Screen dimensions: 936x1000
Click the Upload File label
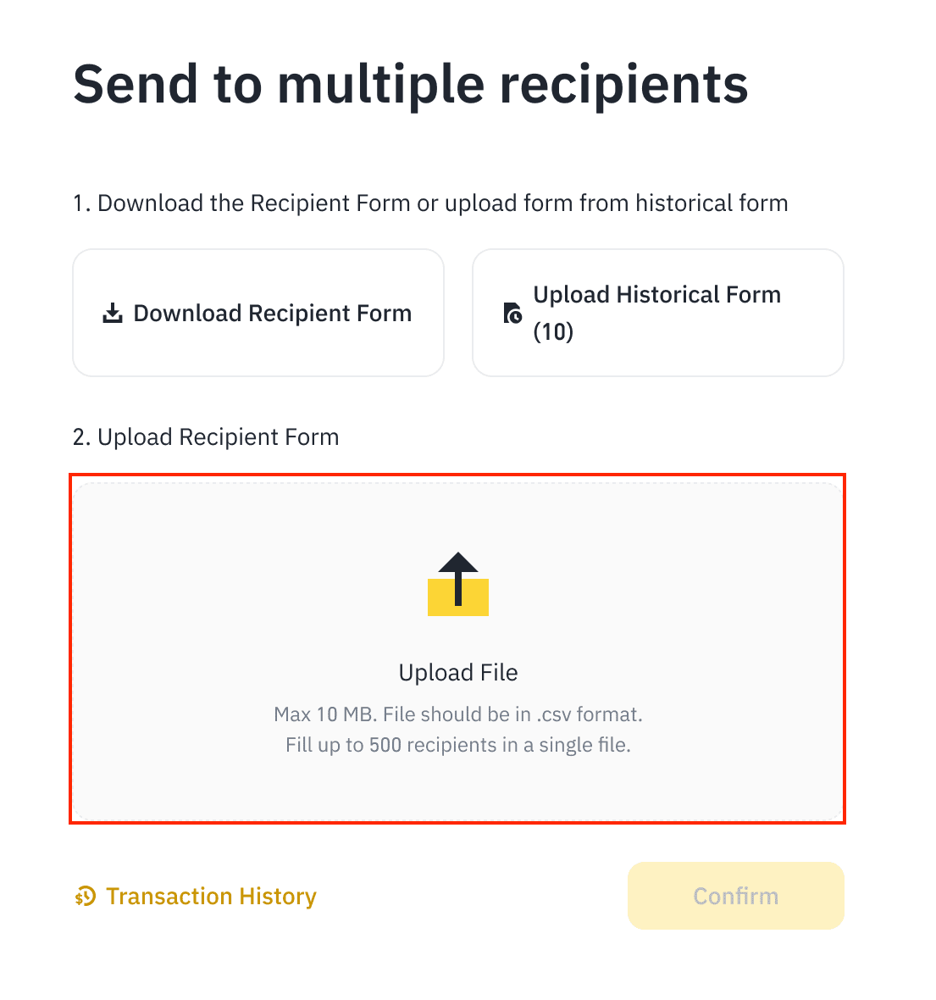[458, 673]
